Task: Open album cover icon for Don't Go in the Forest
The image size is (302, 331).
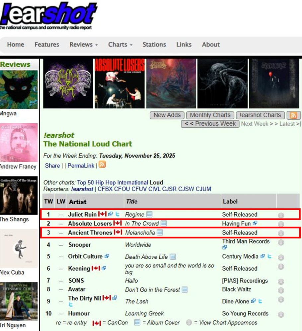Action: tap(185, 290)
